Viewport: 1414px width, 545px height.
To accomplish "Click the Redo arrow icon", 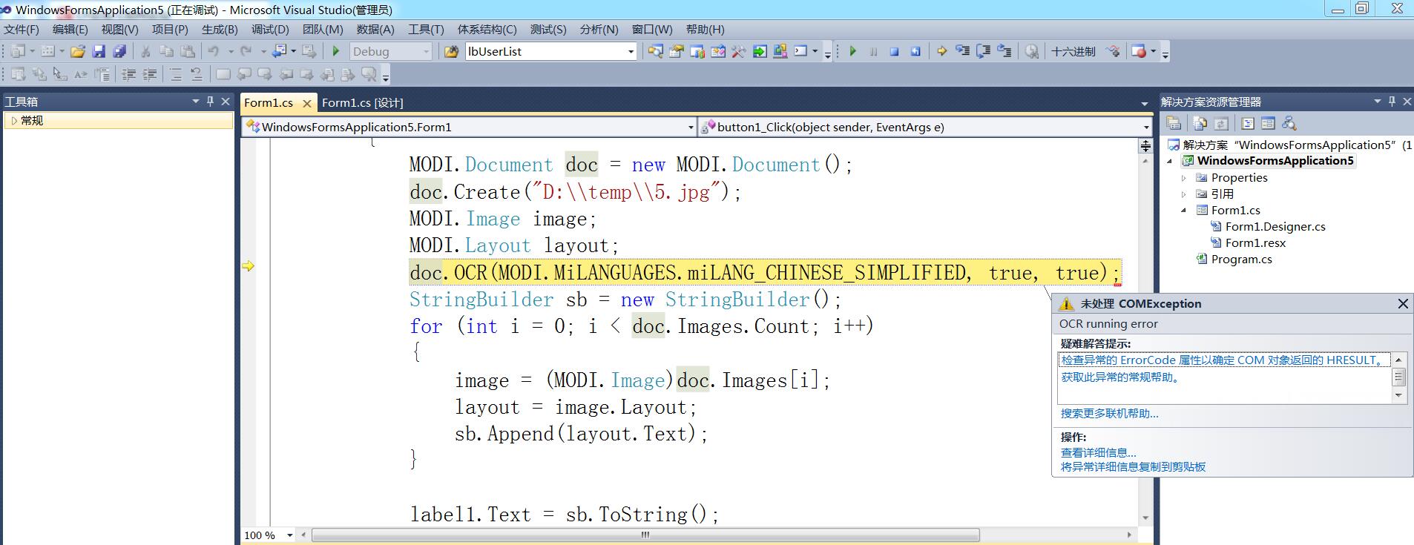I will [246, 51].
